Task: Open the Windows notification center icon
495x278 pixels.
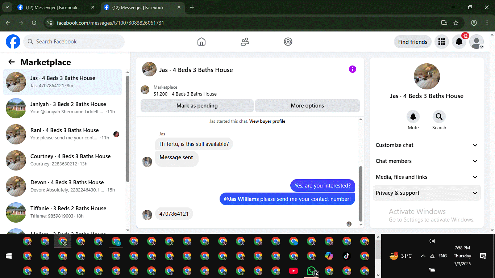Action: pyautogui.click(x=483, y=256)
